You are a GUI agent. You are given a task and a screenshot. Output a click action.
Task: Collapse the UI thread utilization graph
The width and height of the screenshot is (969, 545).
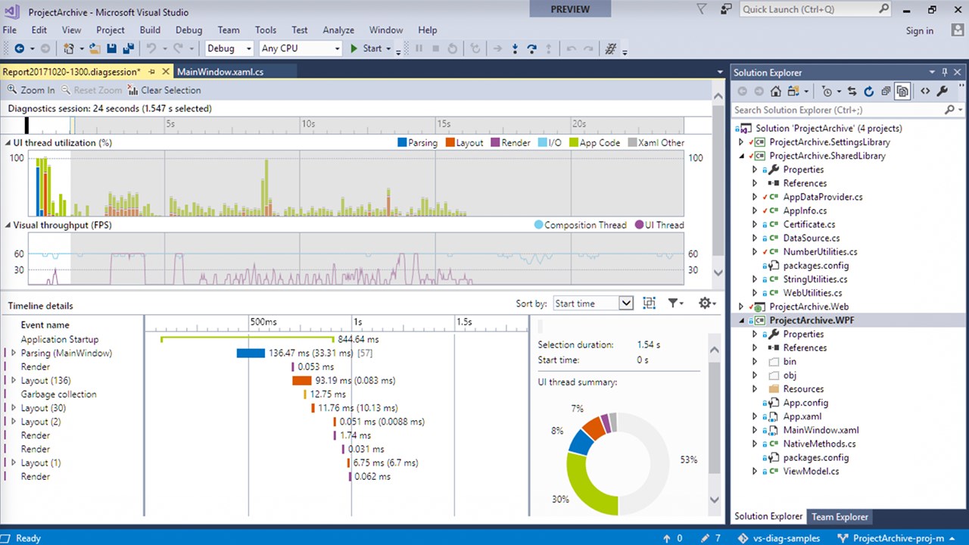tap(8, 142)
